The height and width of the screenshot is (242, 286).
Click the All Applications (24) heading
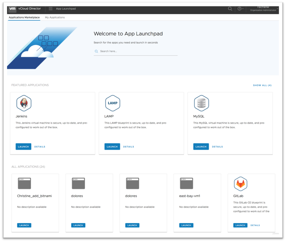coord(28,167)
